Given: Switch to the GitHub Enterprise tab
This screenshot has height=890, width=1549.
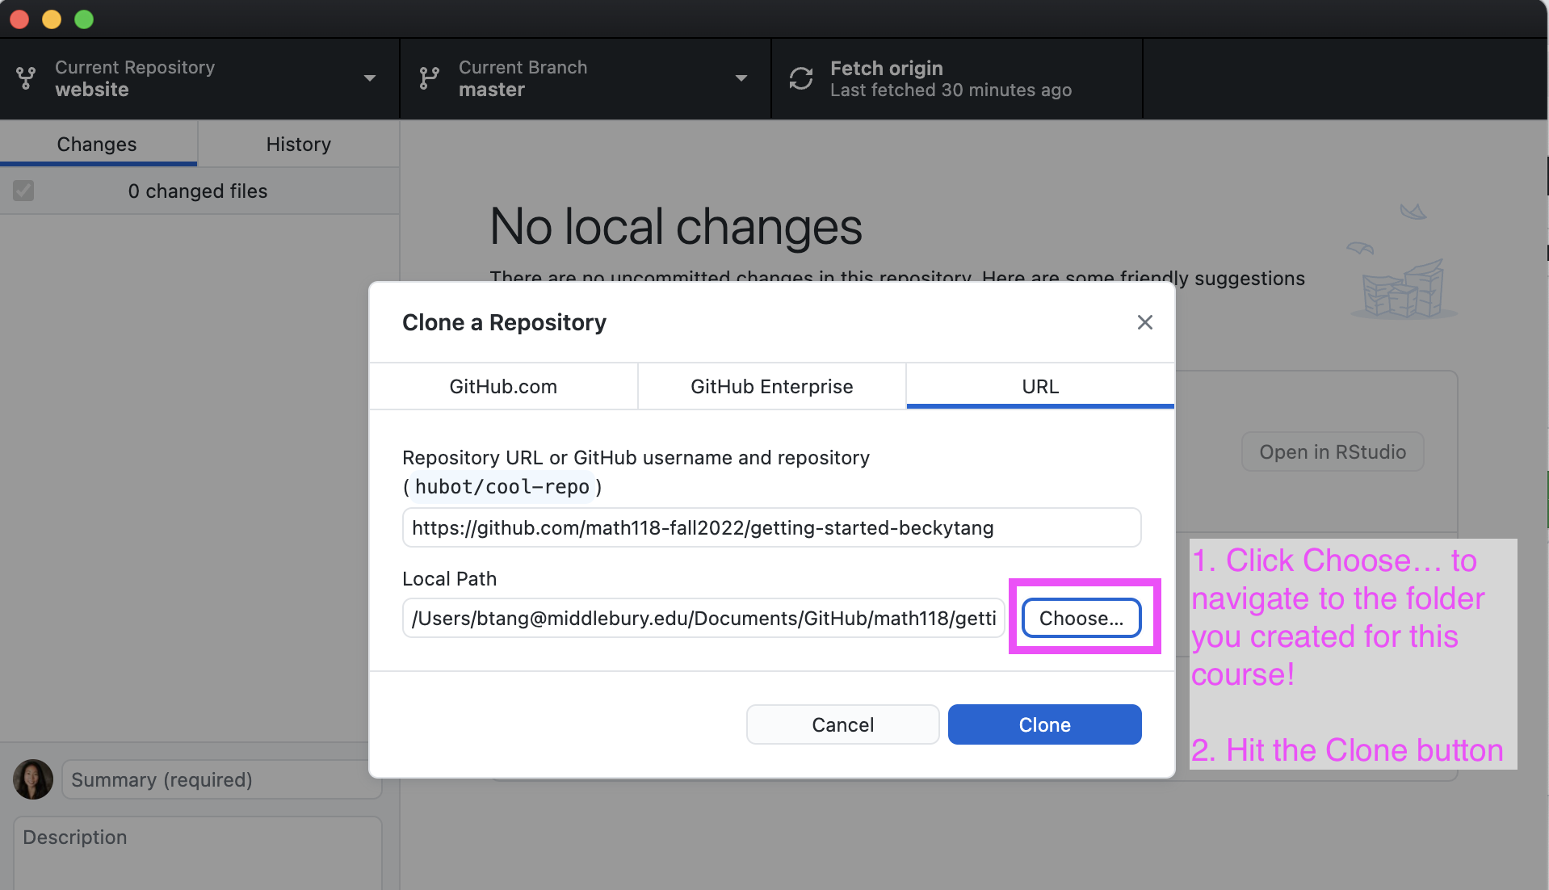Looking at the screenshot, I should (x=771, y=387).
